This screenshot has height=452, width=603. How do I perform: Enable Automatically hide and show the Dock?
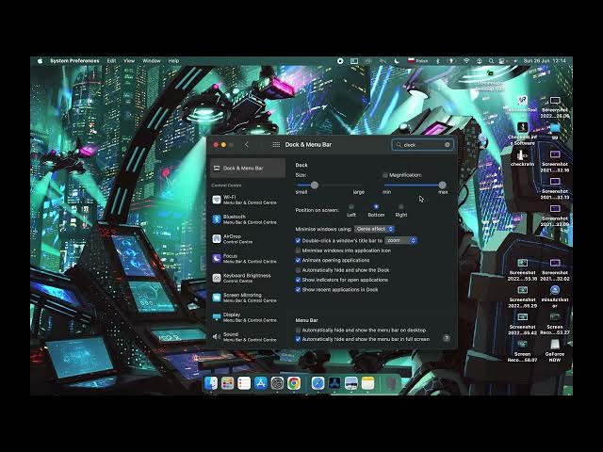point(298,270)
